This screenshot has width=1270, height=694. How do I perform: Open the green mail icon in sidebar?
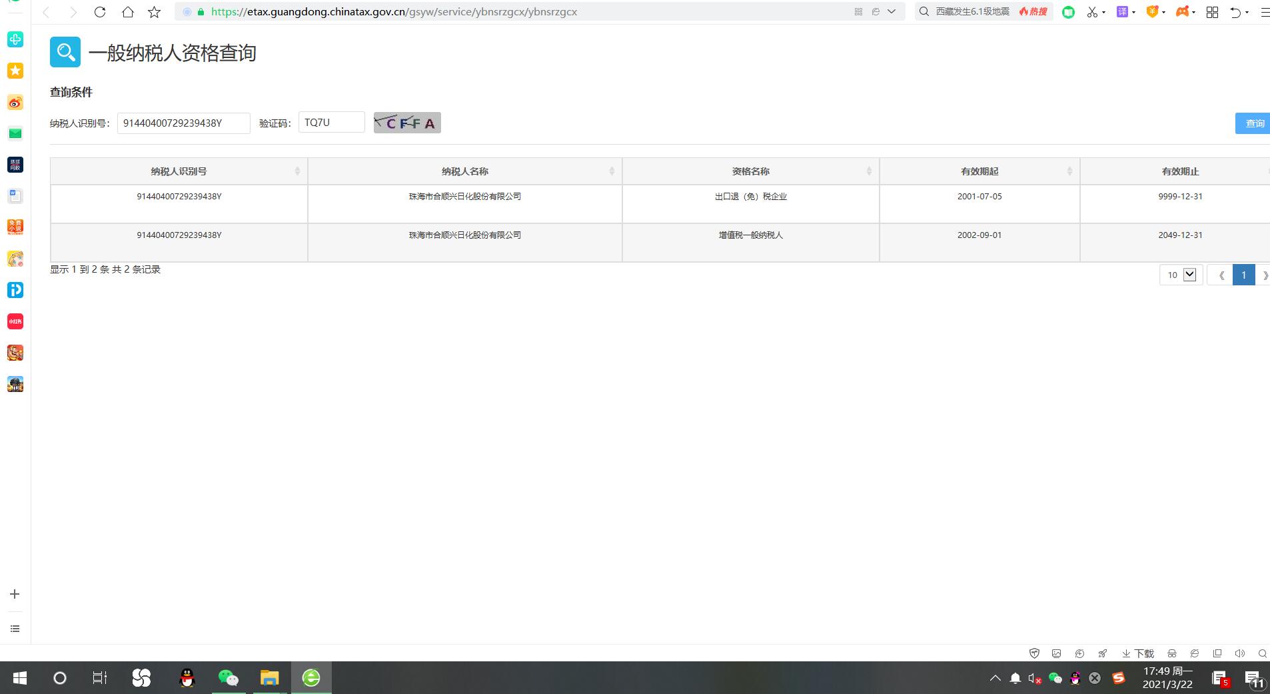click(x=15, y=133)
